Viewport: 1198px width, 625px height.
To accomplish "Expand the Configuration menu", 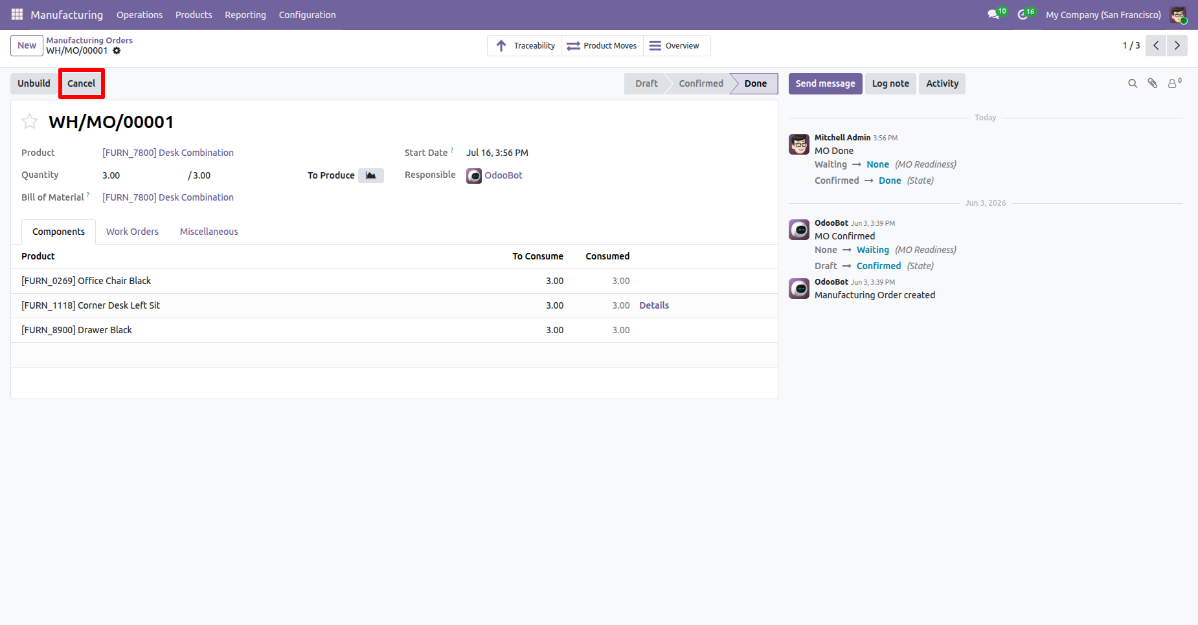I will [x=307, y=15].
